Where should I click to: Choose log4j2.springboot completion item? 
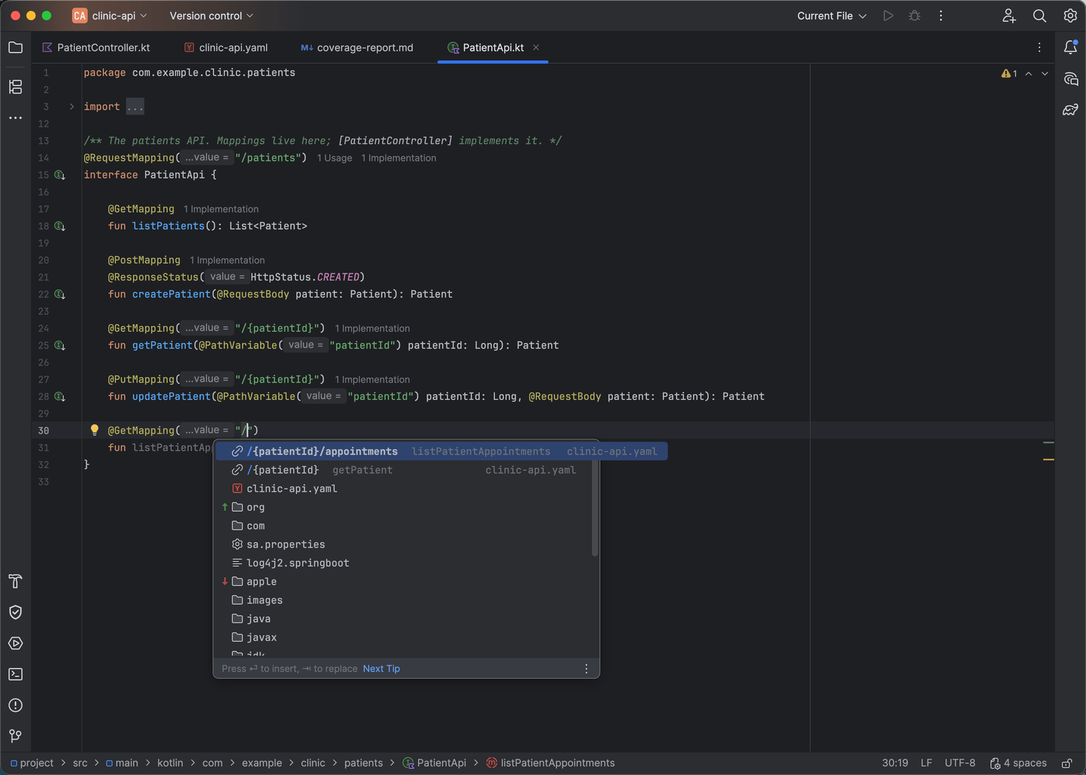coord(405,563)
